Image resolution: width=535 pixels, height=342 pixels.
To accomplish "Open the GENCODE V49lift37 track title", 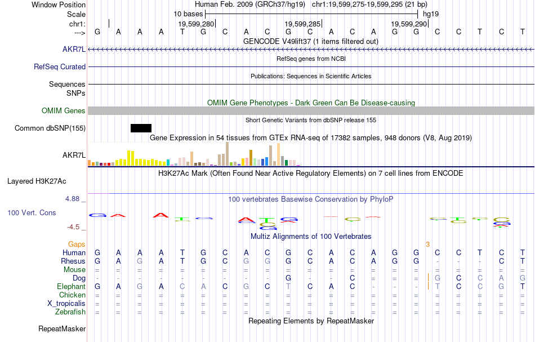I will pyautogui.click(x=311, y=41).
